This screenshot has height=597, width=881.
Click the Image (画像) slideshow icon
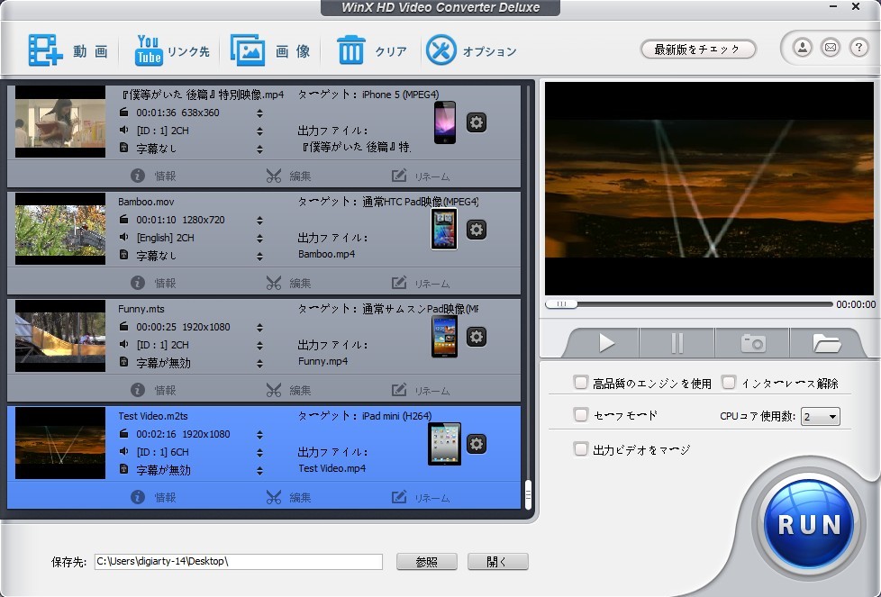point(248,50)
